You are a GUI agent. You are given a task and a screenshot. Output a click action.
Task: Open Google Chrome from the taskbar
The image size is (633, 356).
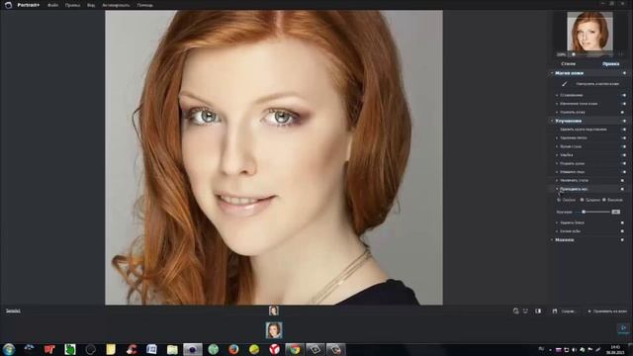click(x=295, y=349)
